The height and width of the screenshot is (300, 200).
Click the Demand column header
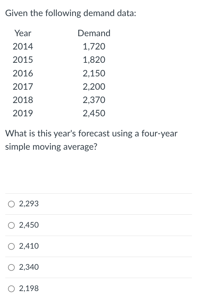click(94, 33)
